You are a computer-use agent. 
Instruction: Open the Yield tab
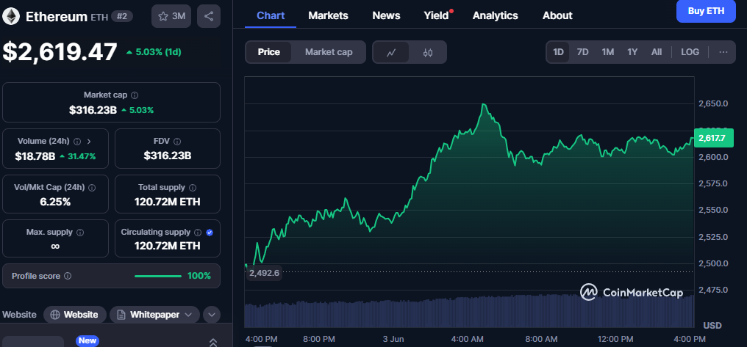(437, 15)
